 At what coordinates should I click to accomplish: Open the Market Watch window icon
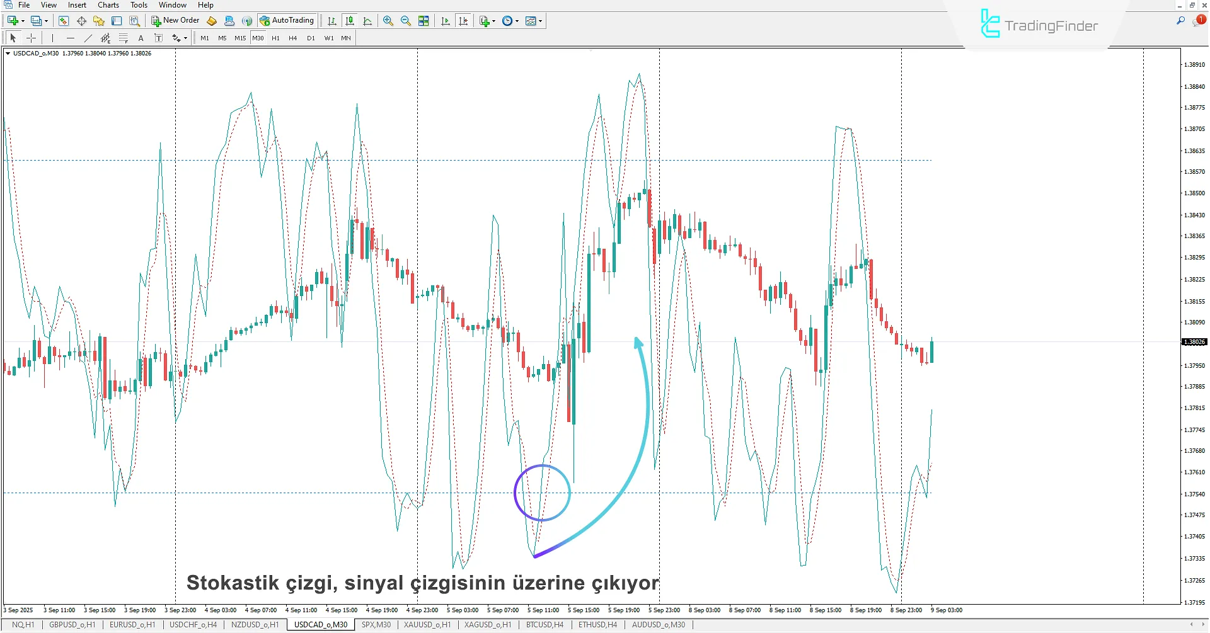pyautogui.click(x=64, y=21)
